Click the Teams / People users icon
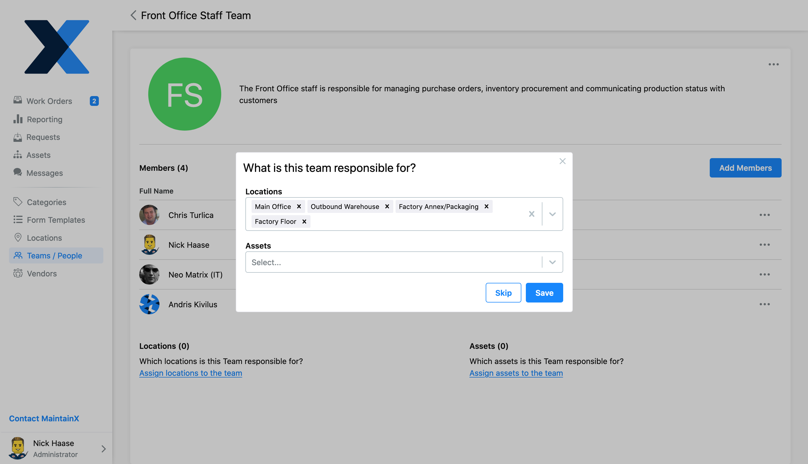 tap(18, 255)
